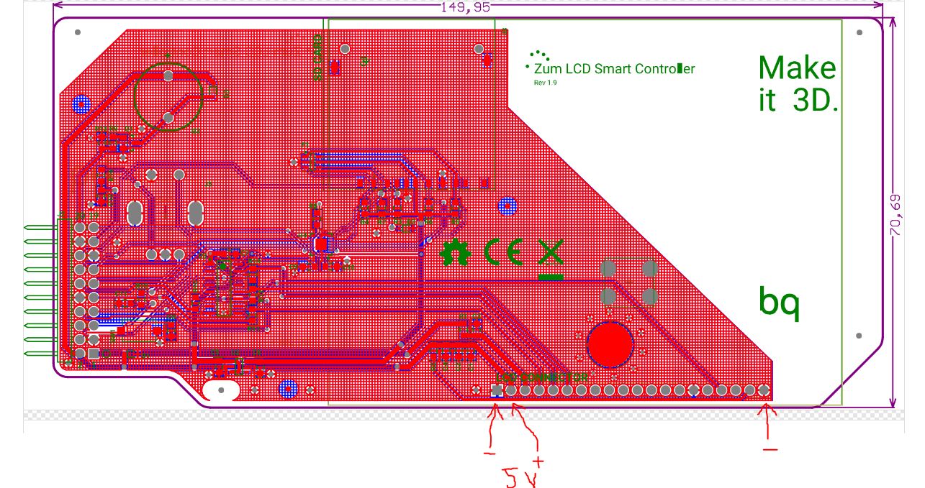
Task: Select the large red circular pad
Action: point(610,344)
